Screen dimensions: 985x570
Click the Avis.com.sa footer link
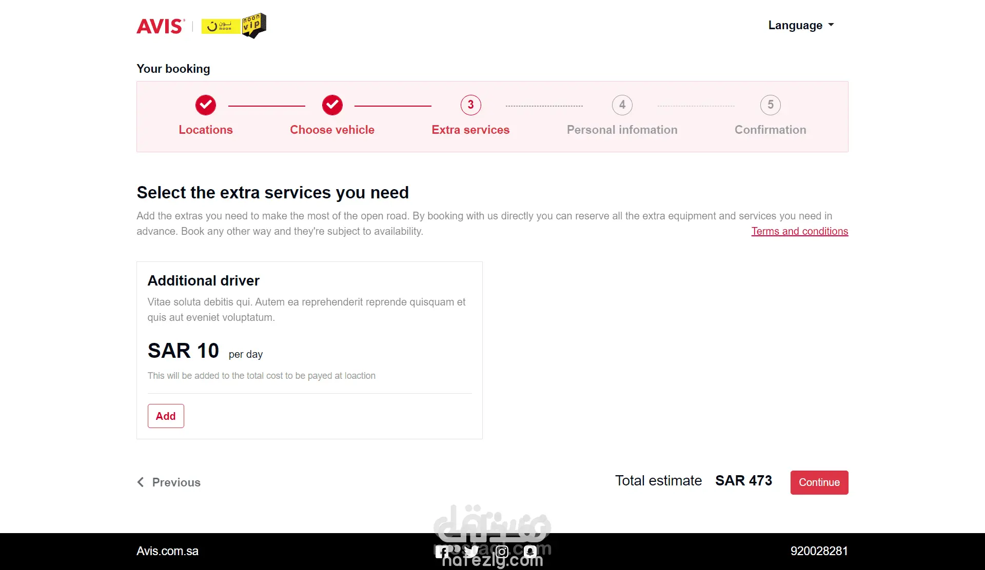(x=167, y=551)
